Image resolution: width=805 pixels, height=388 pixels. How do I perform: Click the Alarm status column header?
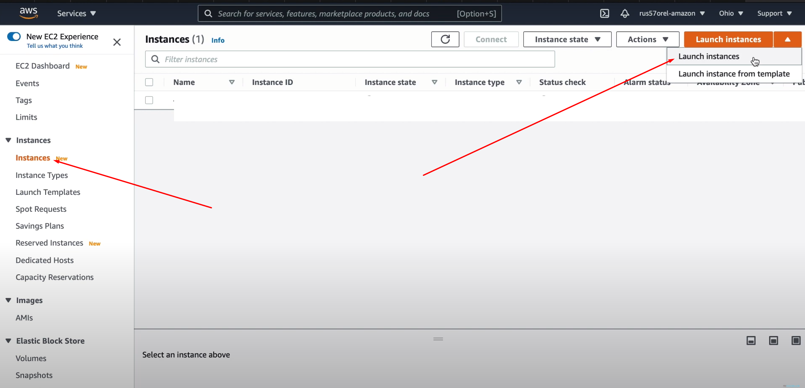pos(647,82)
